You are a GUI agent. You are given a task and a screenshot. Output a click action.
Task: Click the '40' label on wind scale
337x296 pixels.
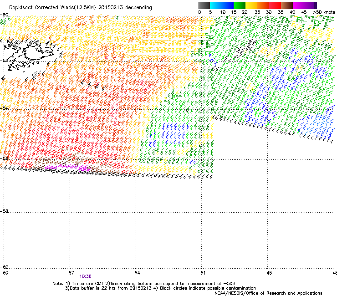pyautogui.click(x=292, y=12)
